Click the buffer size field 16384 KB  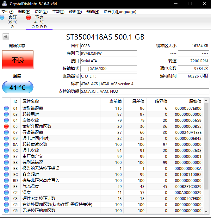[194, 46]
